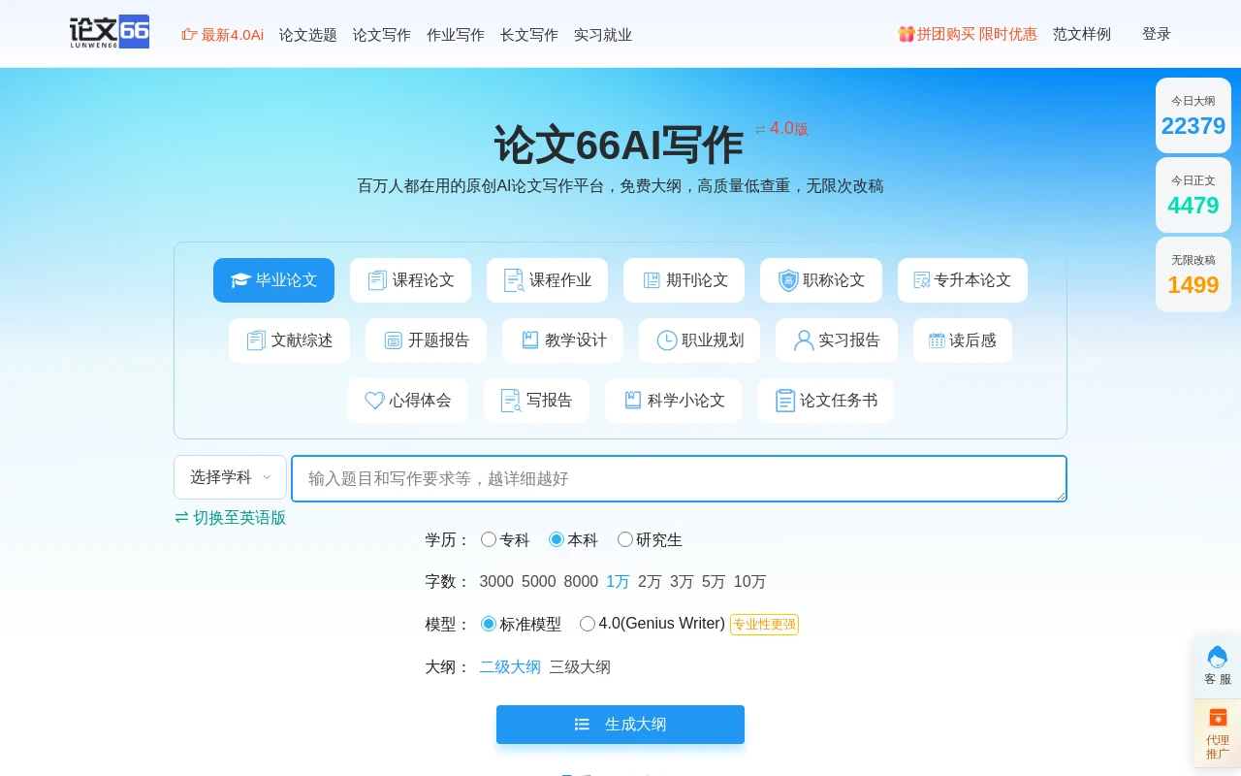This screenshot has height=776, width=1241.
Task: Expand the 4.0版 version switcher
Action: tap(781, 129)
